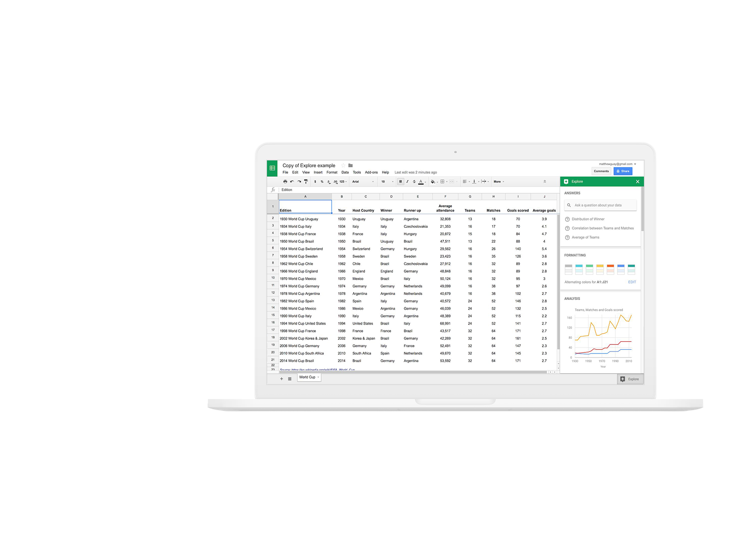Open the Insert menu

tap(318, 172)
